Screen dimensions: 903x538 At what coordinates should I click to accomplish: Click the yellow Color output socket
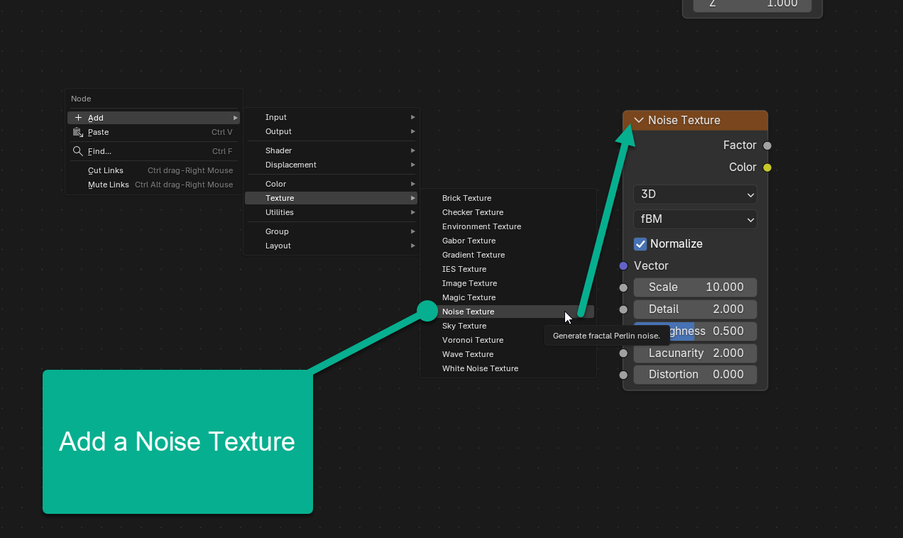(x=767, y=168)
